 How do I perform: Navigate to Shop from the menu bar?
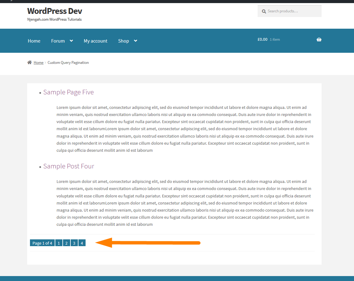[124, 41]
